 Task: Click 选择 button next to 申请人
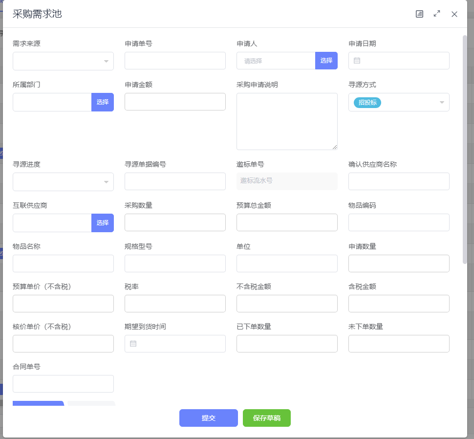tap(326, 61)
